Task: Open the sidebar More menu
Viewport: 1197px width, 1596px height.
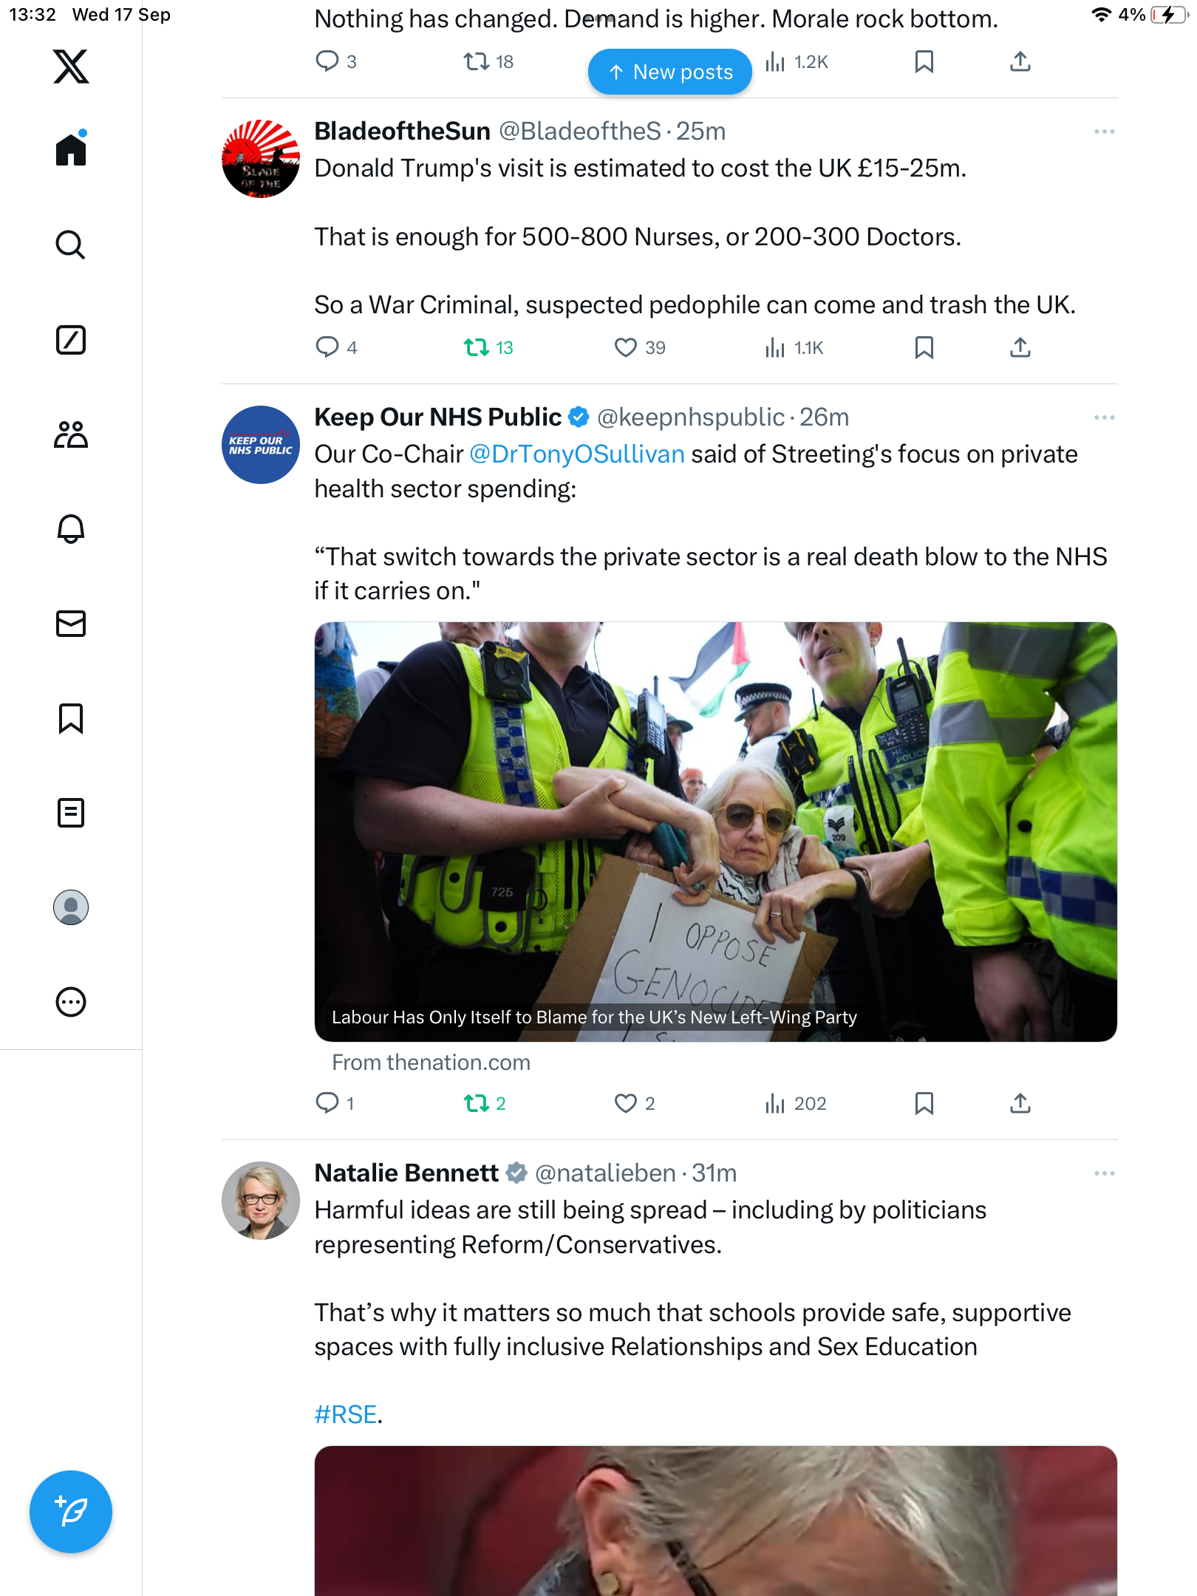Action: 71,1002
